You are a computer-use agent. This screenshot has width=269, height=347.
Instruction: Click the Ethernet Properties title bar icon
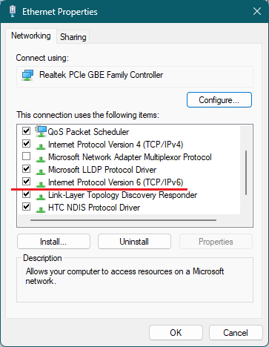[13, 11]
